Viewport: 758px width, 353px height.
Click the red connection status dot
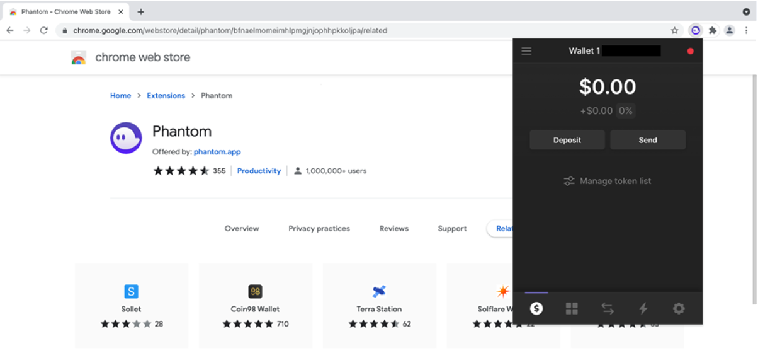[x=690, y=51]
